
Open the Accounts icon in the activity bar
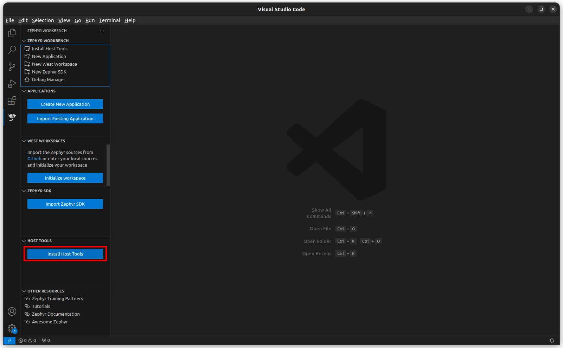coord(12,311)
